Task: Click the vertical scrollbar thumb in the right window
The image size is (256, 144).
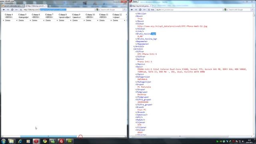Action: [254, 15]
